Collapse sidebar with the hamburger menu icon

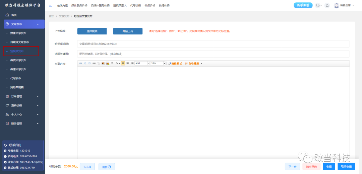pyautogui.click(x=51, y=5)
